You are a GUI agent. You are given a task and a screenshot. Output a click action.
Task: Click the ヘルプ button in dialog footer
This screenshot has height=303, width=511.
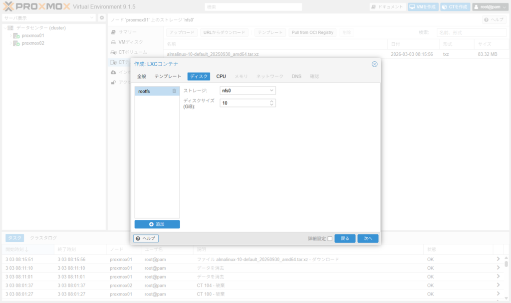coord(146,238)
